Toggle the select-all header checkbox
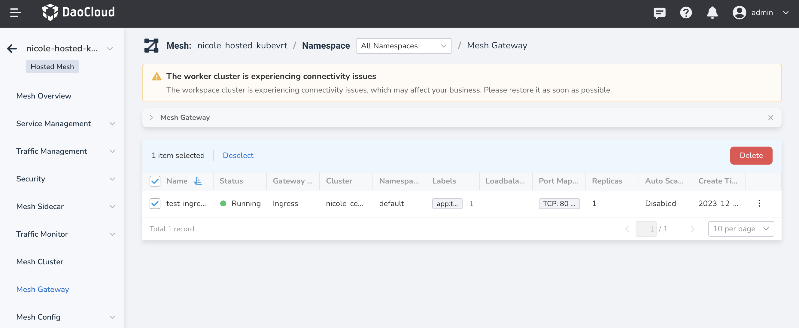Image resolution: width=799 pixels, height=328 pixels. coord(155,181)
